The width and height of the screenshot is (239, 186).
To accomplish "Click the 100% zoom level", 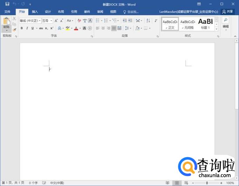I will pos(230,183).
